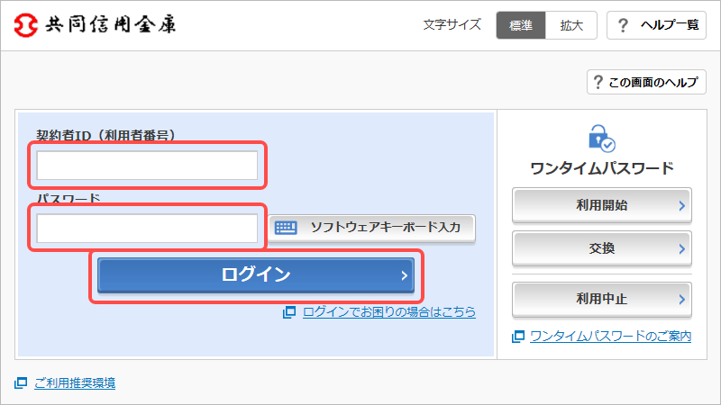Focus the パスワード input field
The image size is (721, 405).
pos(147,229)
